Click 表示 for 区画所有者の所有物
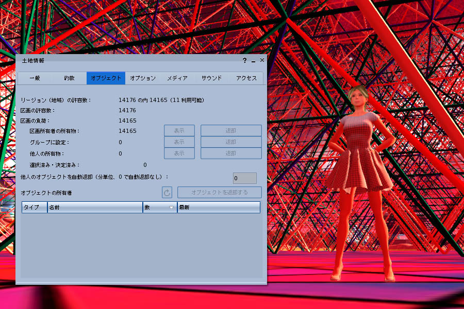Image resolution: width=464 pixels, height=309 pixels. tap(179, 131)
